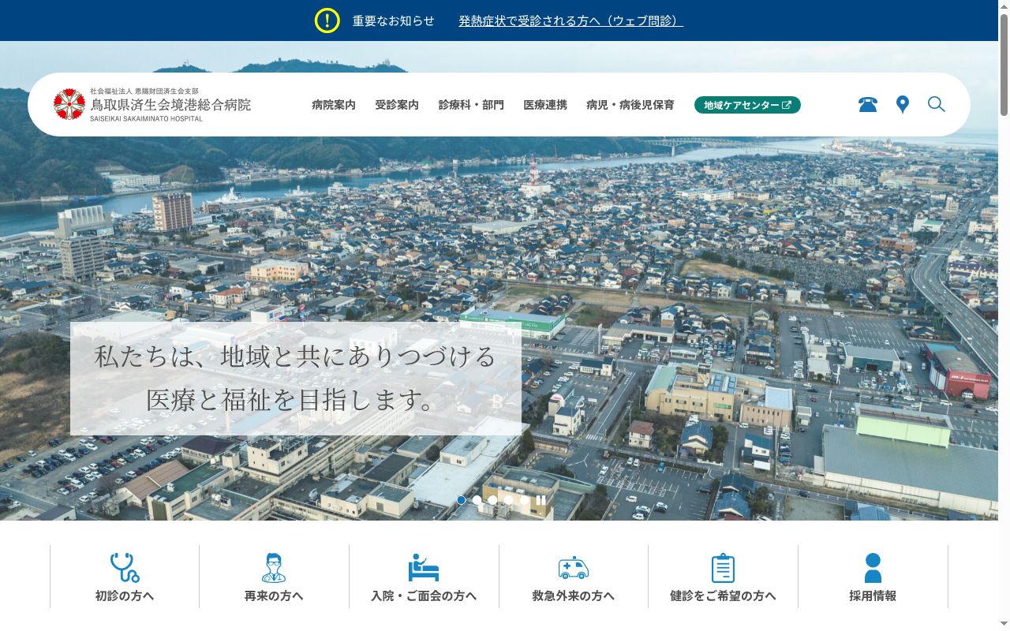Click the ambulance icon for 救急外来
Viewport: 1010px width, 631px height.
574,567
